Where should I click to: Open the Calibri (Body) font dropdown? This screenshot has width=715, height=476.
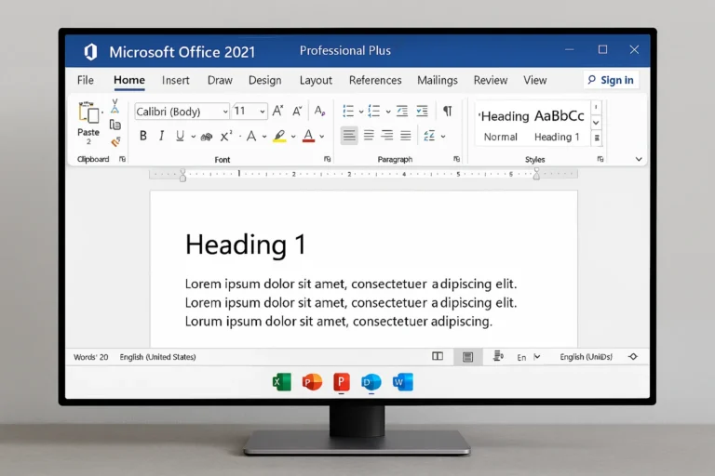(x=182, y=112)
